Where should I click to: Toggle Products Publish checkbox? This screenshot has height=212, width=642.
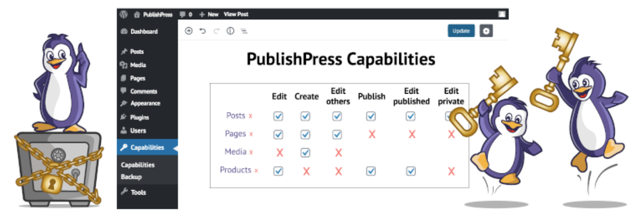click(371, 171)
